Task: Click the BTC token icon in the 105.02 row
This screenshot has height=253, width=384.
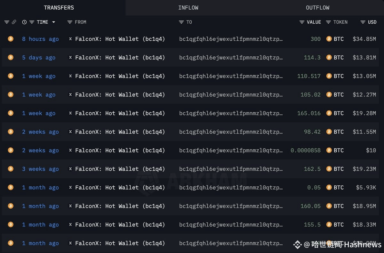Action: 329,94
